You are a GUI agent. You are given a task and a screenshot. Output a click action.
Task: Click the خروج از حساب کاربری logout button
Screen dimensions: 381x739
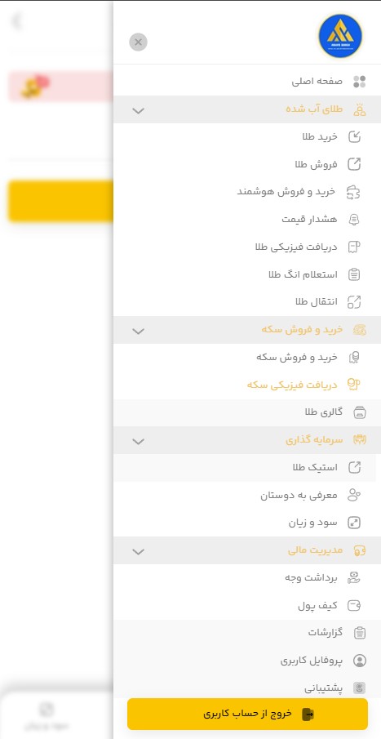tap(247, 714)
